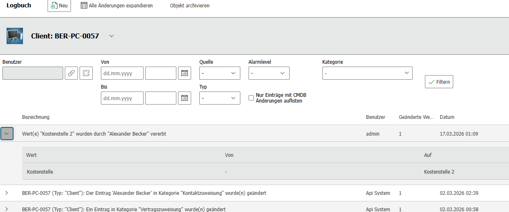This screenshot has height=212, width=509.
Task: Click the Von date field
Action: click(122, 73)
